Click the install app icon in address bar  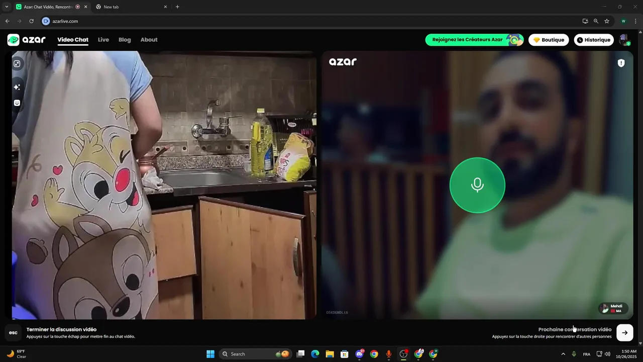(x=585, y=21)
